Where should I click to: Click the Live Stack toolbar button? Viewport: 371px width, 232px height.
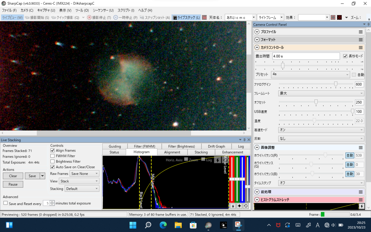tap(186, 18)
